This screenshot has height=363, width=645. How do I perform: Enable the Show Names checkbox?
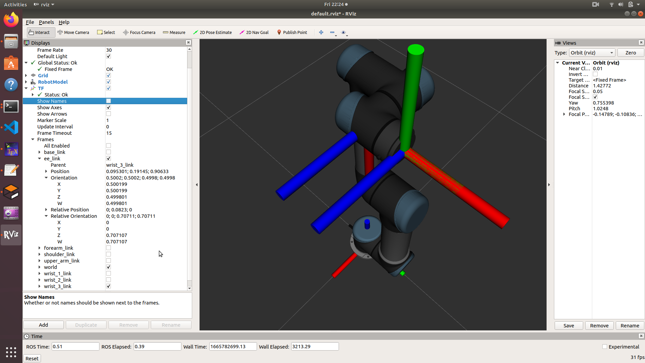pos(109,101)
